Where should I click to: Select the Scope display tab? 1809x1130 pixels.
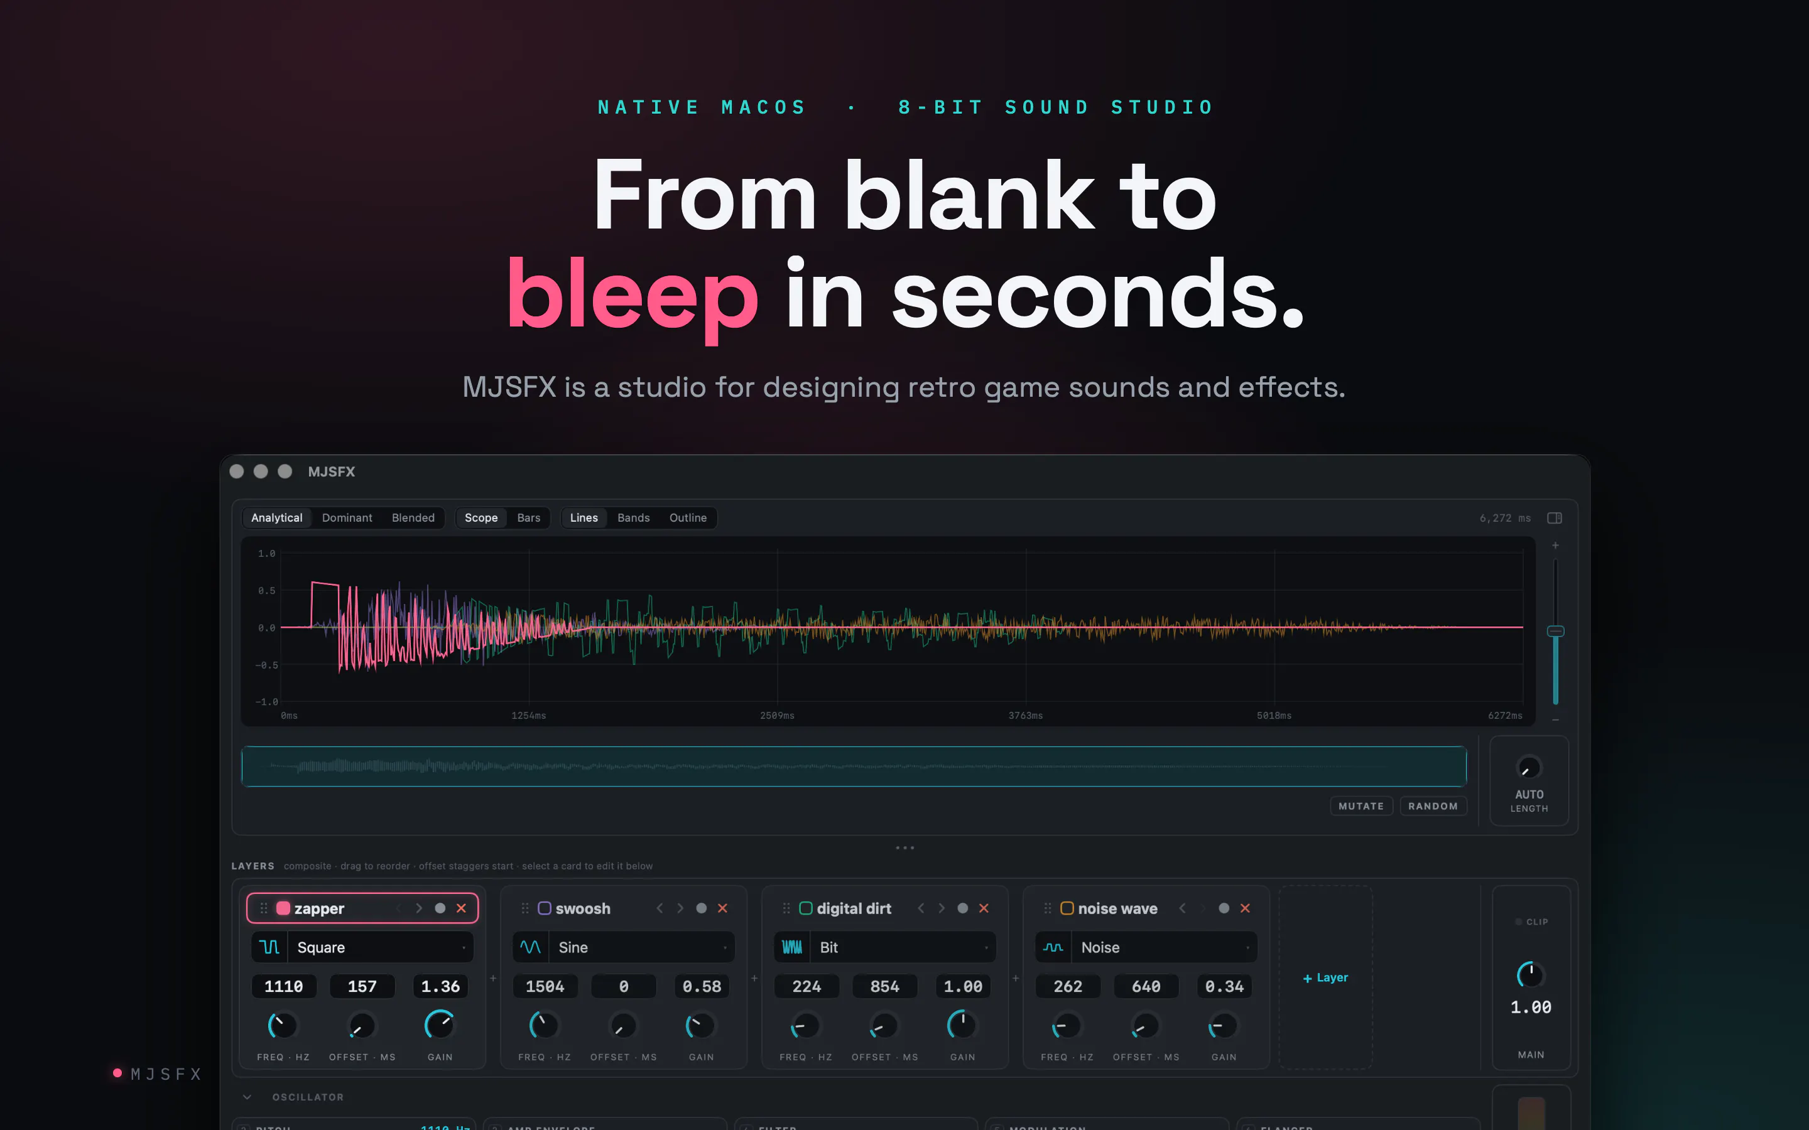(x=481, y=518)
